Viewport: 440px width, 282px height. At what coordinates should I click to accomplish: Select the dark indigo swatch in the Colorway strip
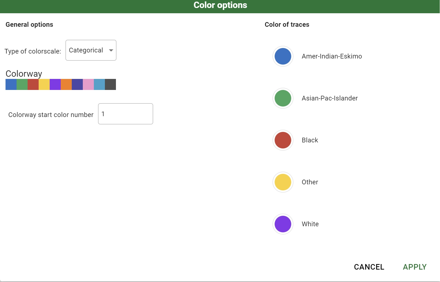[77, 84]
